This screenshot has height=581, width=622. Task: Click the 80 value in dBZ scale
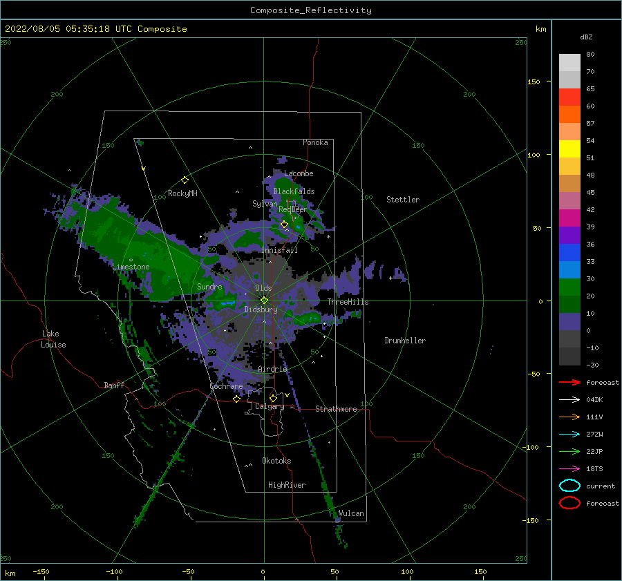590,54
